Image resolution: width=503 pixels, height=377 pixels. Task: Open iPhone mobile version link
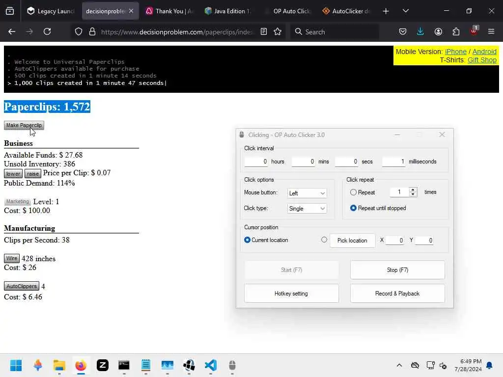(x=455, y=52)
